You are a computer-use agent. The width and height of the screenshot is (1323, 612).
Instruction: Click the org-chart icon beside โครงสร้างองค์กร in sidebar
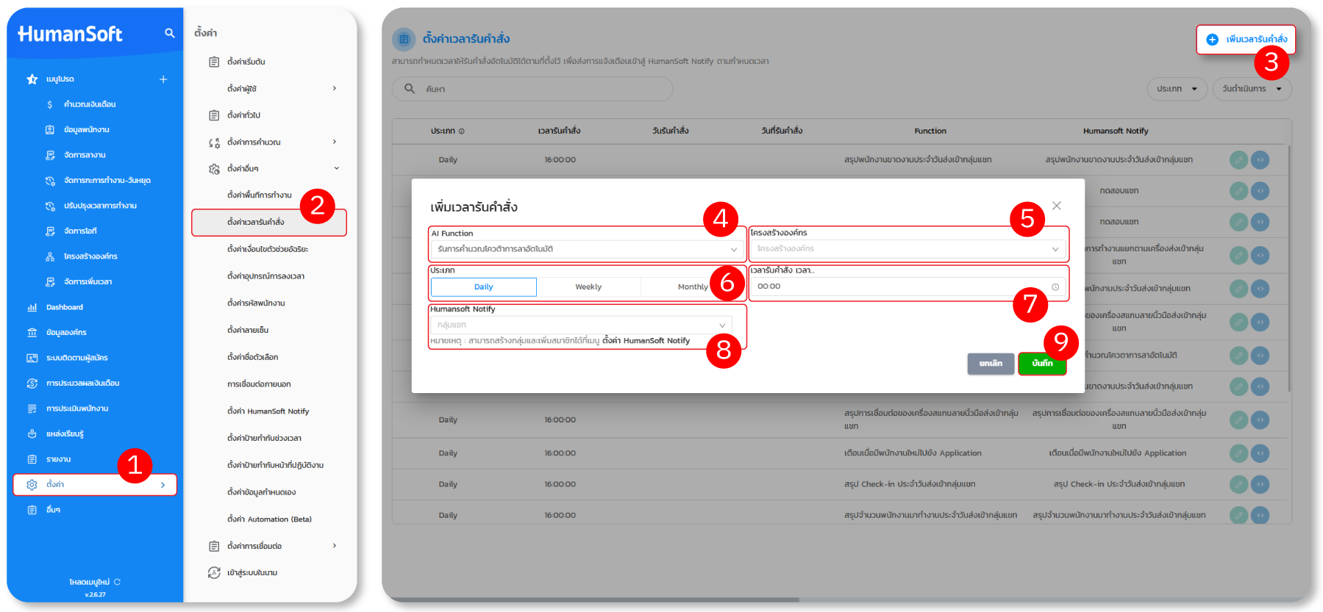50,256
